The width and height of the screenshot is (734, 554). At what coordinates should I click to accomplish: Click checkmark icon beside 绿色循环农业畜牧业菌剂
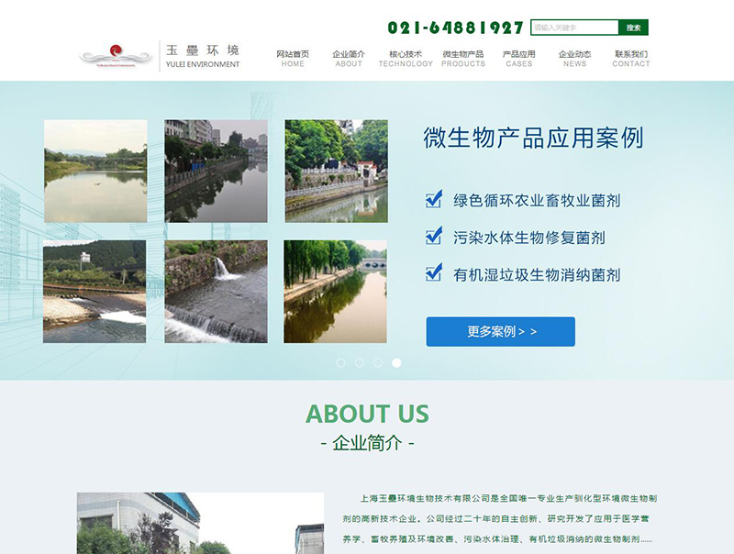coord(434,199)
